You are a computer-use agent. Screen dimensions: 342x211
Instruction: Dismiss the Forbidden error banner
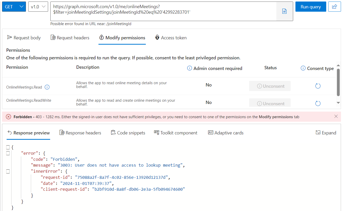336,116
